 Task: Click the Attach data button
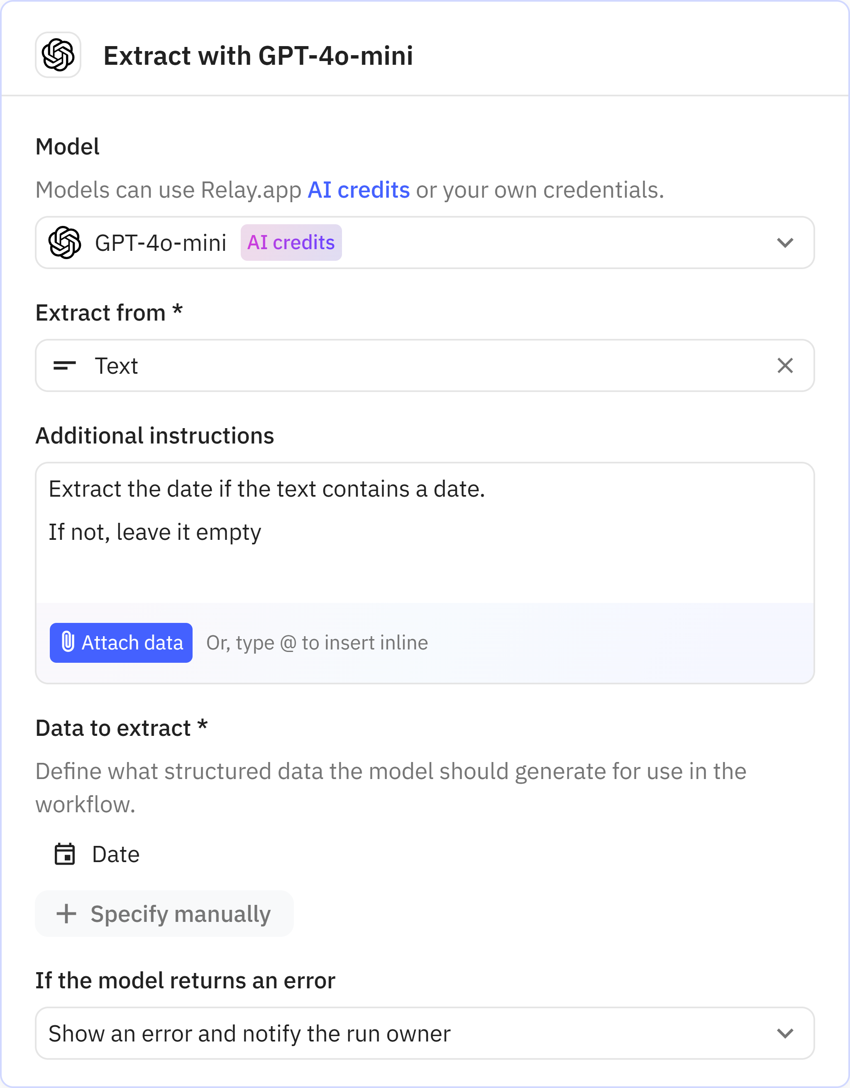121,643
